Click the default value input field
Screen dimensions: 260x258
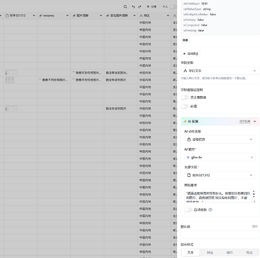(220, 235)
